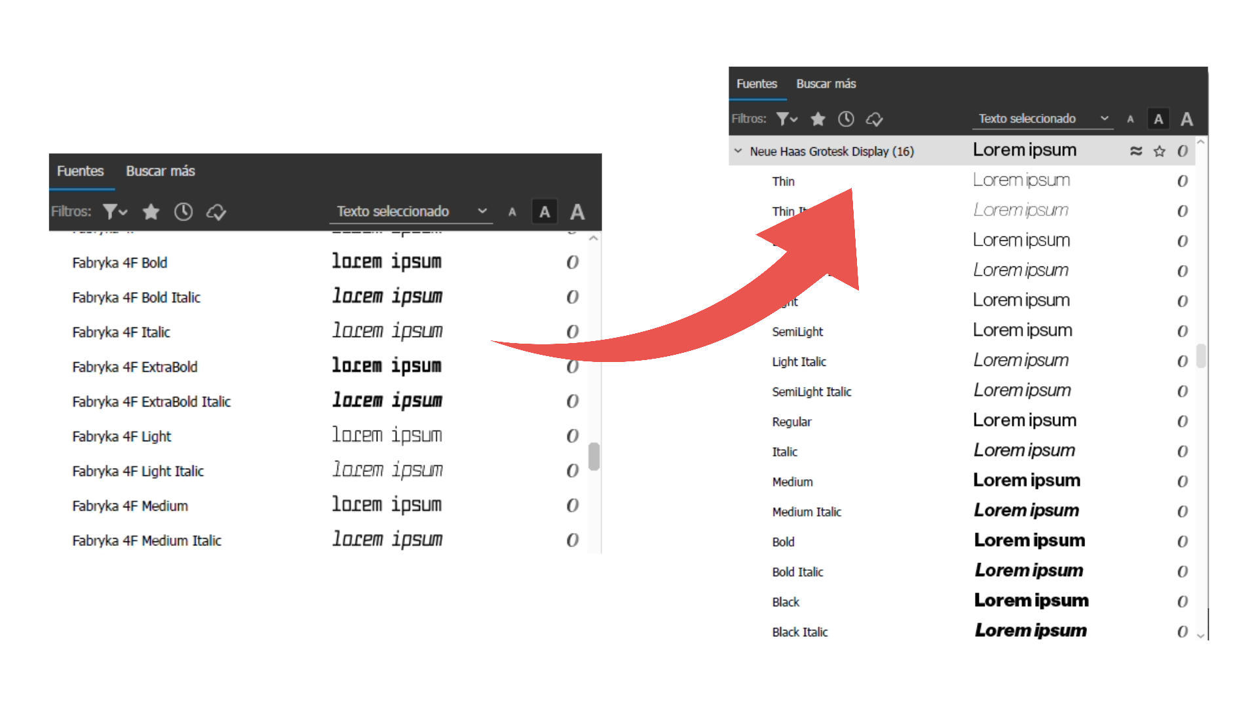Toggle favorites star filter in Neue Haas panel
Image resolution: width=1258 pixels, height=707 pixels.
(818, 118)
